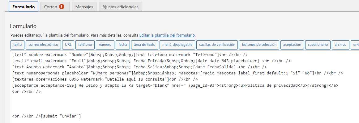The width and height of the screenshot is (359, 123).
Task: Open the Editar la plantilla del formulario link
Action: coord(167,35)
